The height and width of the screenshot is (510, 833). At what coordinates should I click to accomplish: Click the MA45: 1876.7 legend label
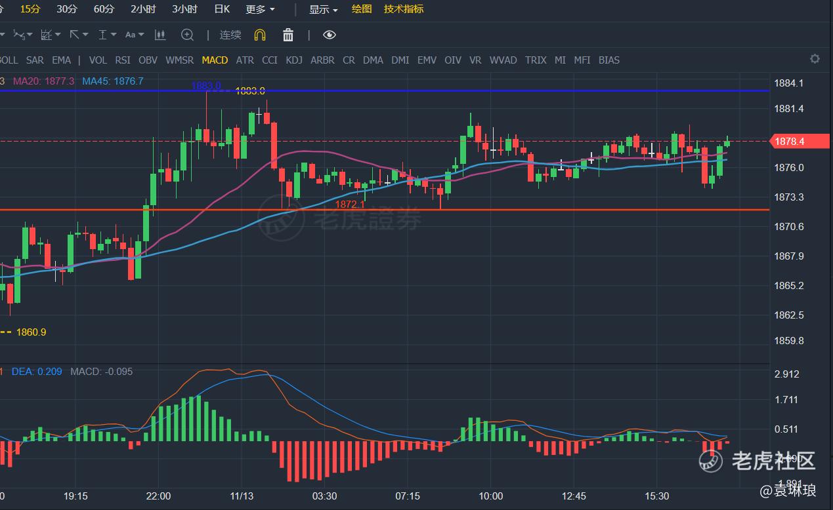(113, 81)
